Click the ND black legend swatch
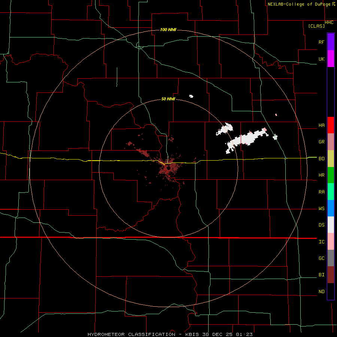The image size is (337, 337). [x=331, y=291]
